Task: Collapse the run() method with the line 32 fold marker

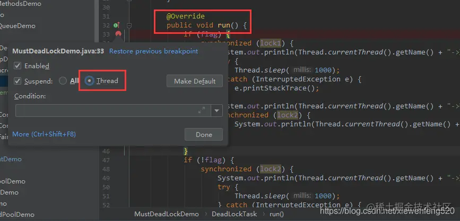Action: pyautogui.click(x=129, y=25)
